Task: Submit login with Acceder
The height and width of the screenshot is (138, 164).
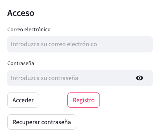Action: (23, 100)
